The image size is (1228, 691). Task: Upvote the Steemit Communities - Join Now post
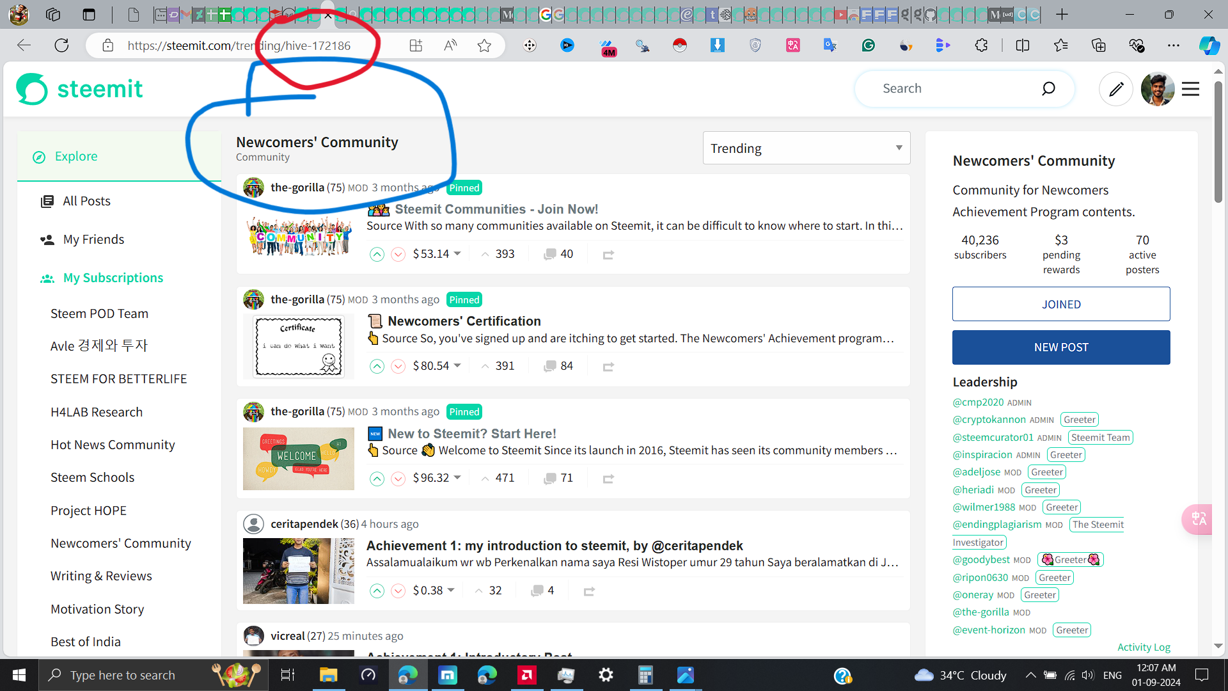pos(377,255)
